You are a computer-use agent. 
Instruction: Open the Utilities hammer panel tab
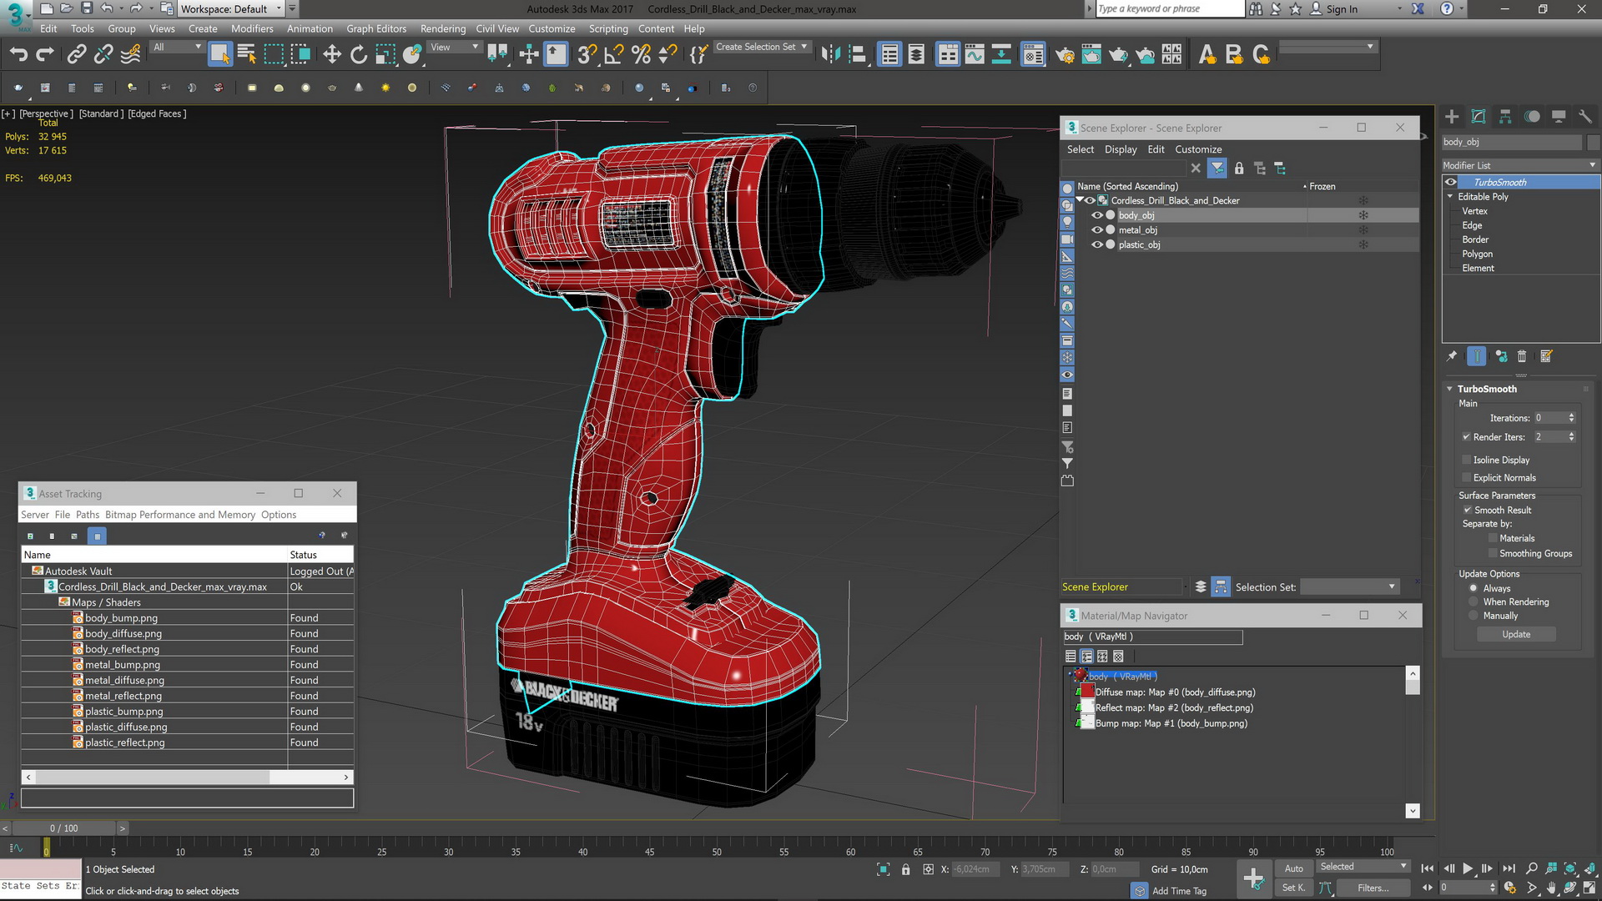click(1585, 117)
